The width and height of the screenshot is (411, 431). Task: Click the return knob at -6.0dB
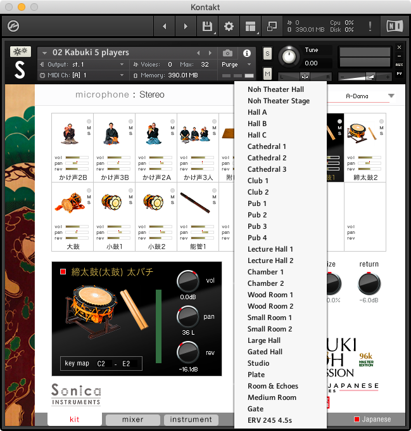[x=369, y=283]
